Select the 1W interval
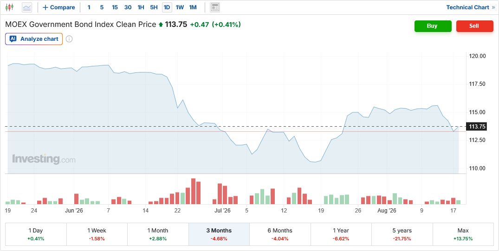This screenshot has width=499, height=251. click(x=180, y=7)
